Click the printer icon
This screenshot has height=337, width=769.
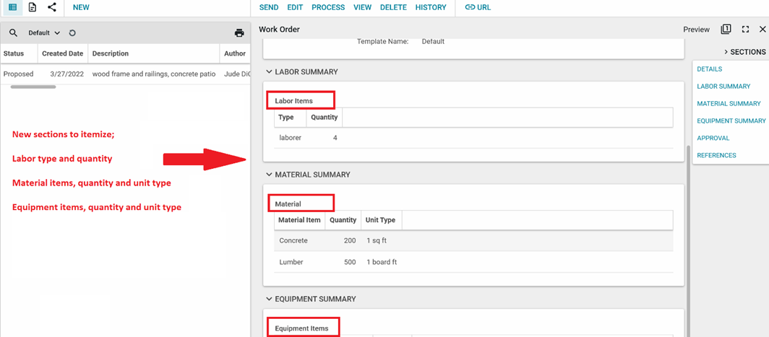point(239,33)
